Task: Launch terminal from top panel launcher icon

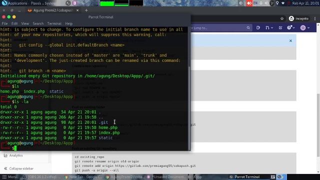Action: point(68,3)
